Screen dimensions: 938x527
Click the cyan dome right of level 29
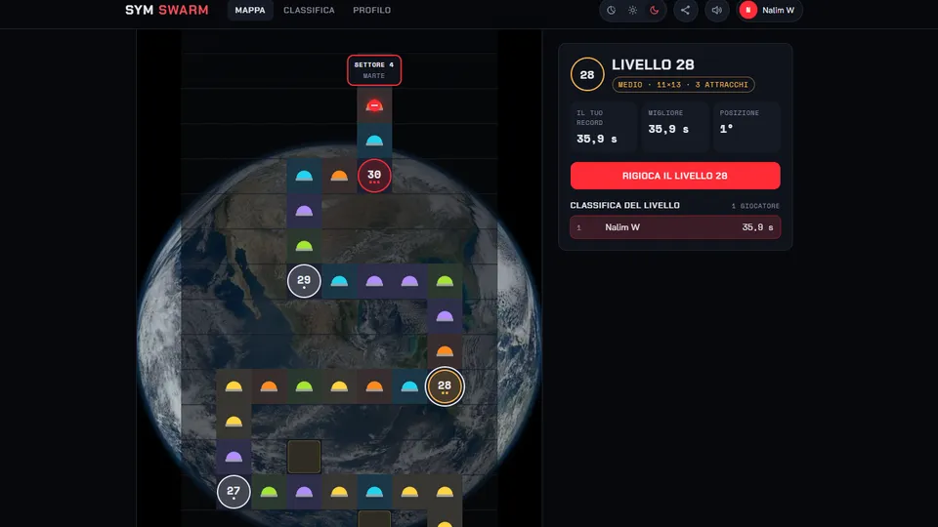[x=339, y=281]
